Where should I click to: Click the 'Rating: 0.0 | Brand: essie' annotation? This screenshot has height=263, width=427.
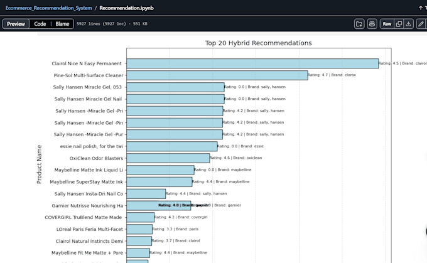point(241,146)
